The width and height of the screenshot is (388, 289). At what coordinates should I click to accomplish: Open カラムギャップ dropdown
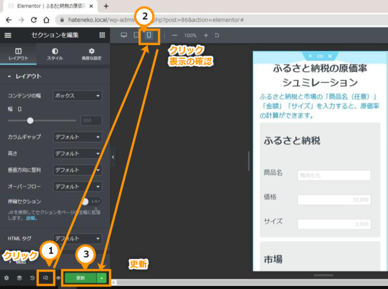click(x=78, y=137)
